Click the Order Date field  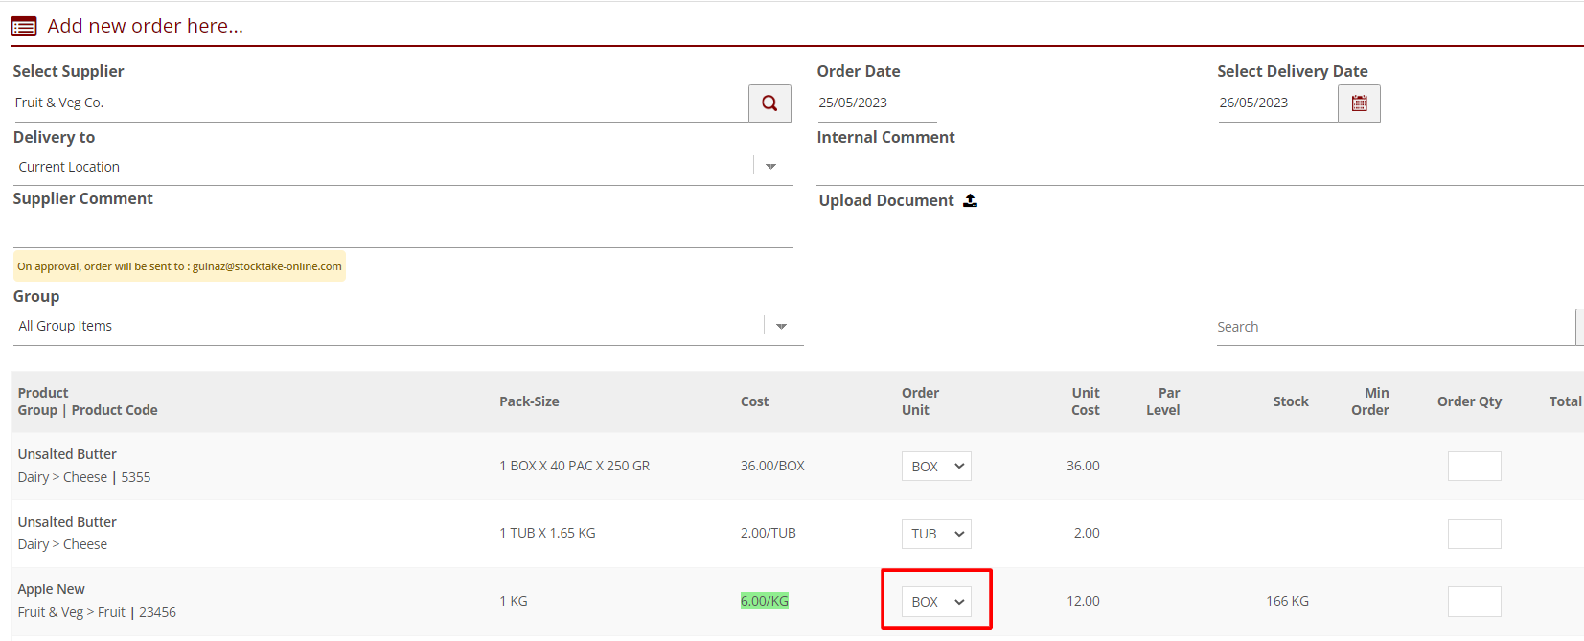coord(875,103)
